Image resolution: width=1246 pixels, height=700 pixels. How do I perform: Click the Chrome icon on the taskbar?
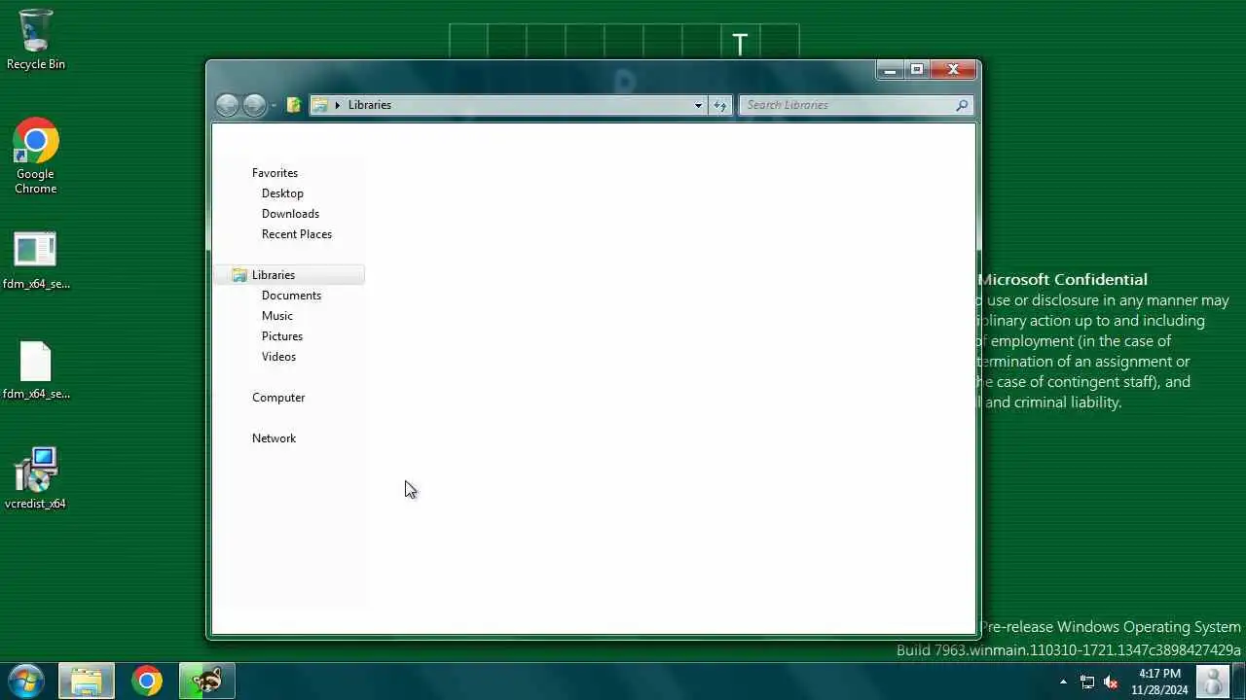click(x=147, y=681)
